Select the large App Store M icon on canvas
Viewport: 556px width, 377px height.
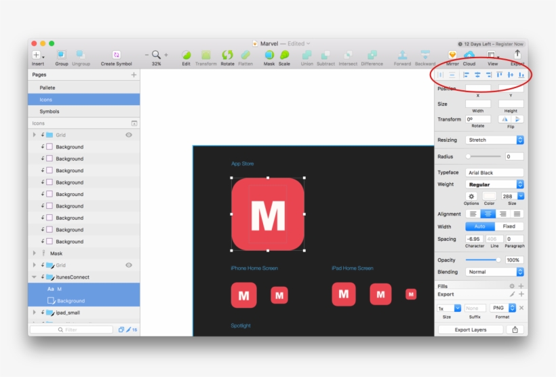[268, 214]
